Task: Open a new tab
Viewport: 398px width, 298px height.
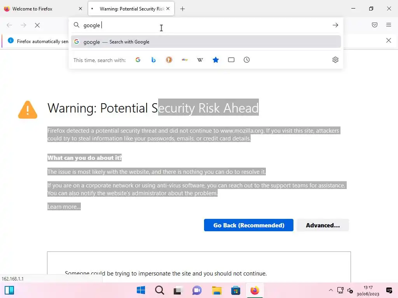Action: pos(183,9)
